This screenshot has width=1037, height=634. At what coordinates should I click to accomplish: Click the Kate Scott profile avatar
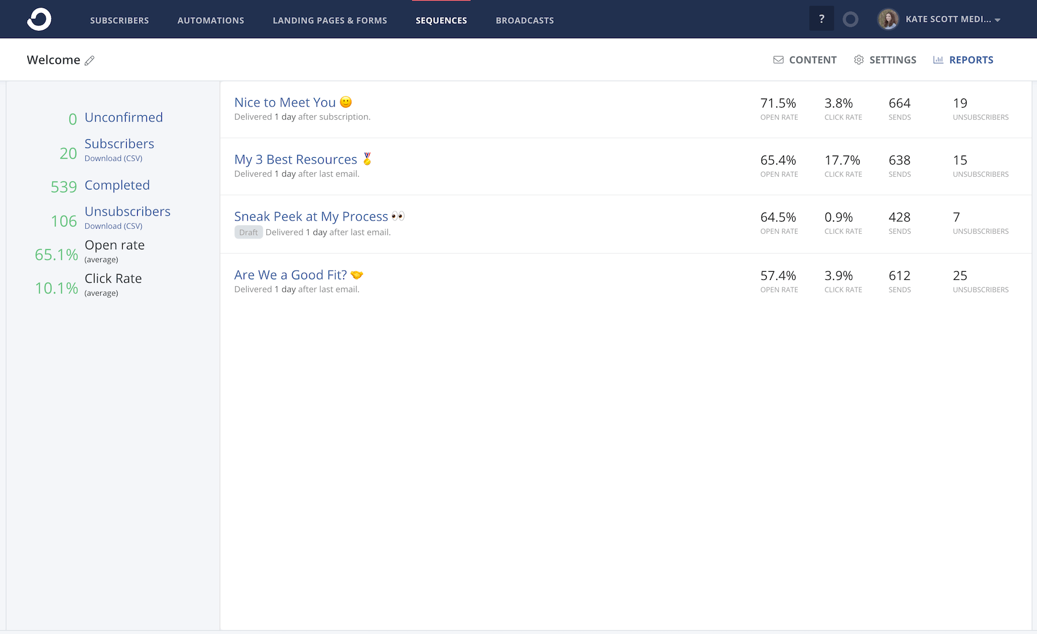[888, 19]
